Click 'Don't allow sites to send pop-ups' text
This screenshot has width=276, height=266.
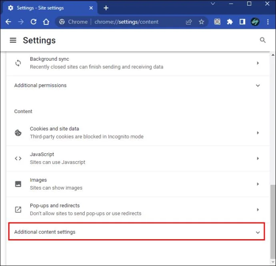pyautogui.click(x=86, y=213)
